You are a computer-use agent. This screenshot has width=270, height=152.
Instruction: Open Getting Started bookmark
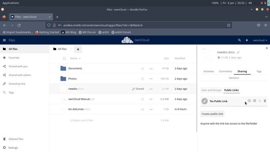point(47,32)
